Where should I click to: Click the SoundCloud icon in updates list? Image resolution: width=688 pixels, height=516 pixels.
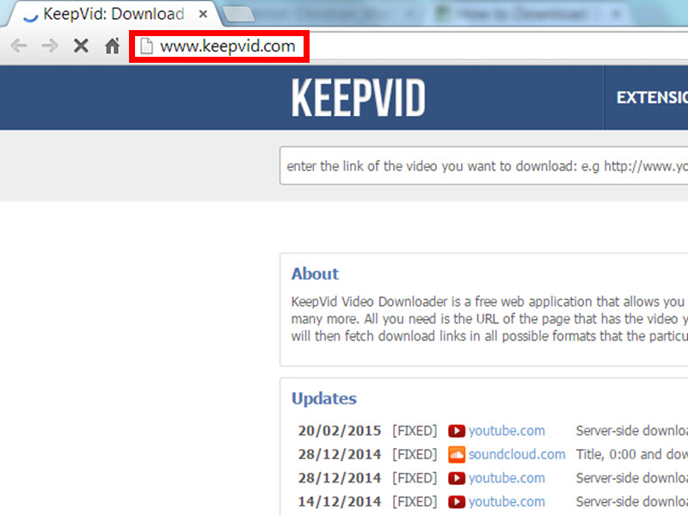pyautogui.click(x=457, y=455)
